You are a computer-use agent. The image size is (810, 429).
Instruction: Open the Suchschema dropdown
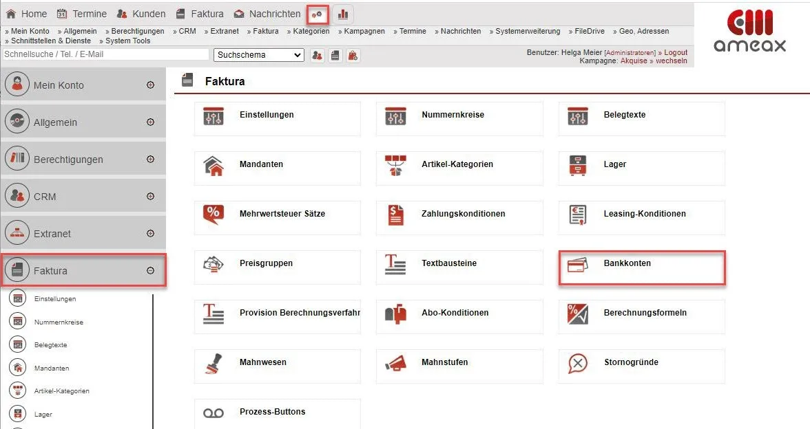click(x=259, y=55)
